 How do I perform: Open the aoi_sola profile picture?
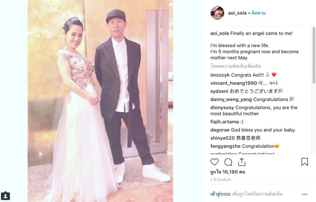(x=217, y=13)
